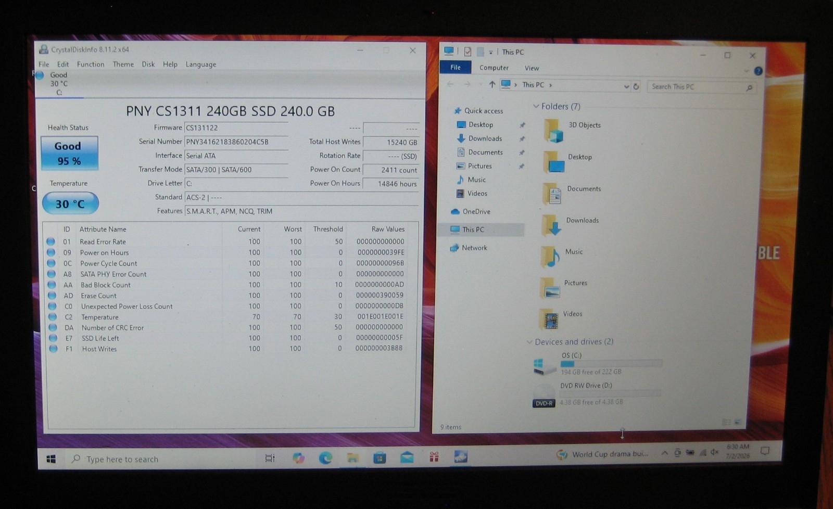Click the Threshold column header

(328, 229)
